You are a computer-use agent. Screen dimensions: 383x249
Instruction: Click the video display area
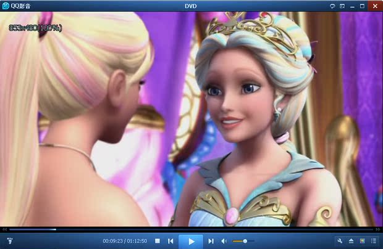[192, 119]
